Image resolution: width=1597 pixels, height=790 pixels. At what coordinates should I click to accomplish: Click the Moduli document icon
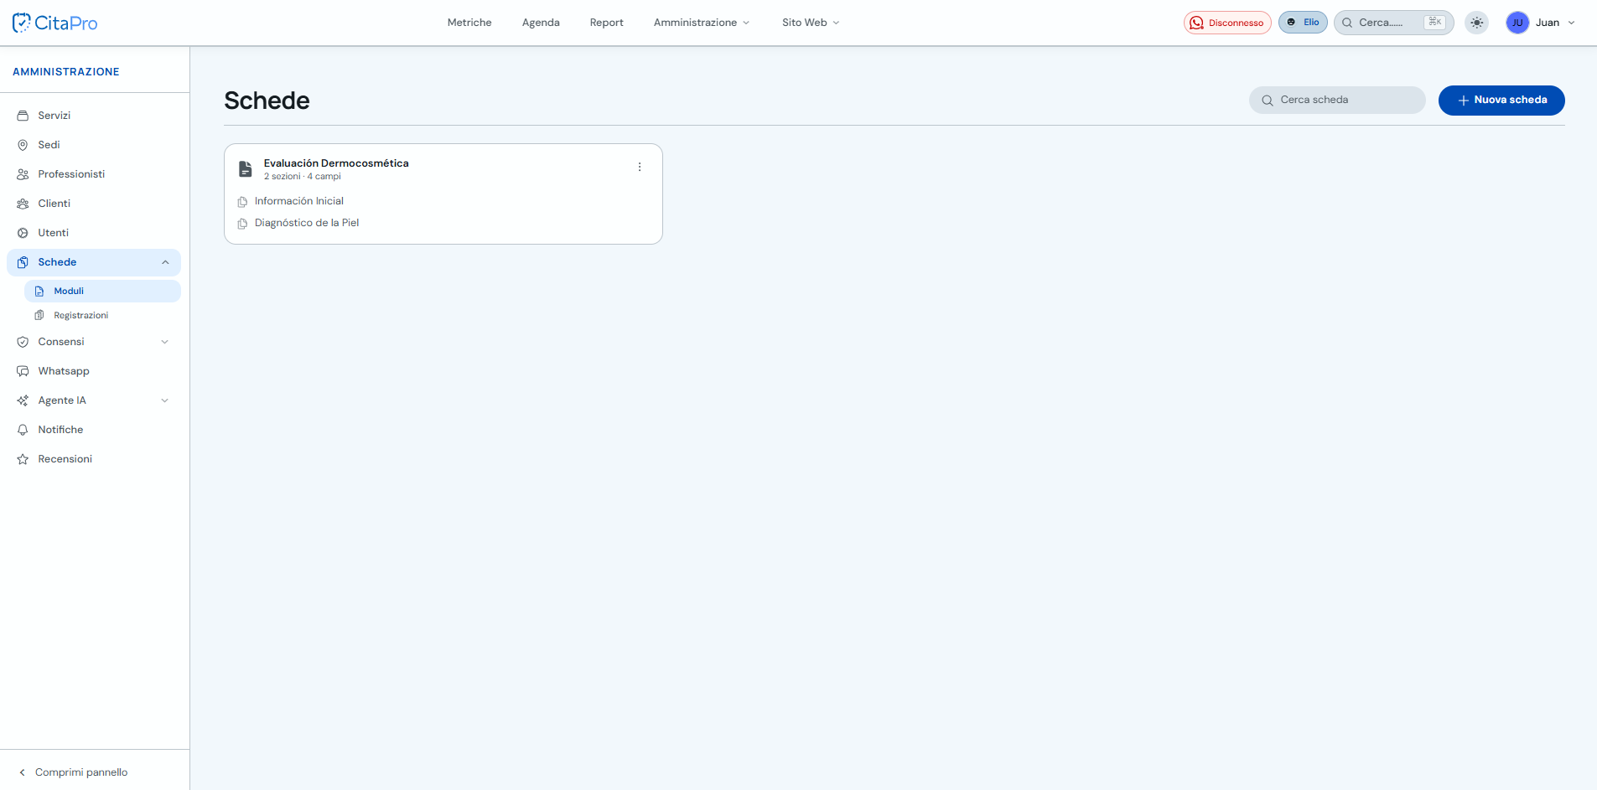click(x=39, y=292)
